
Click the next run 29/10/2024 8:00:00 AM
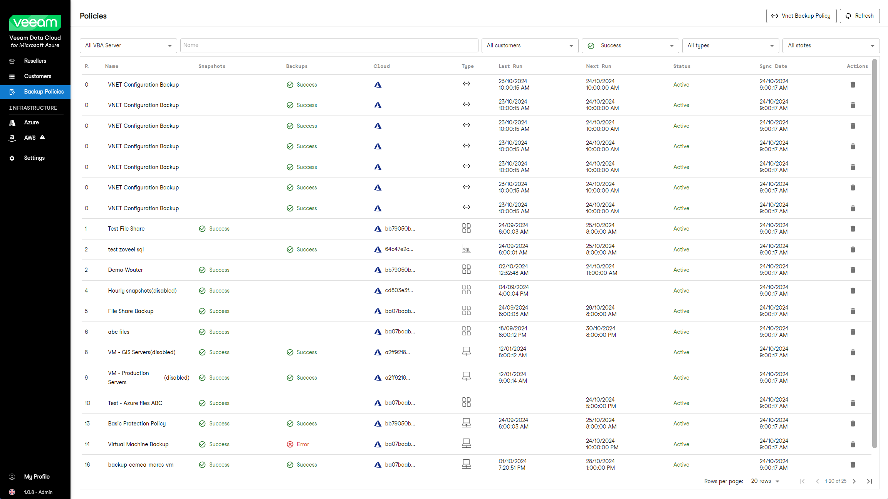(601, 311)
